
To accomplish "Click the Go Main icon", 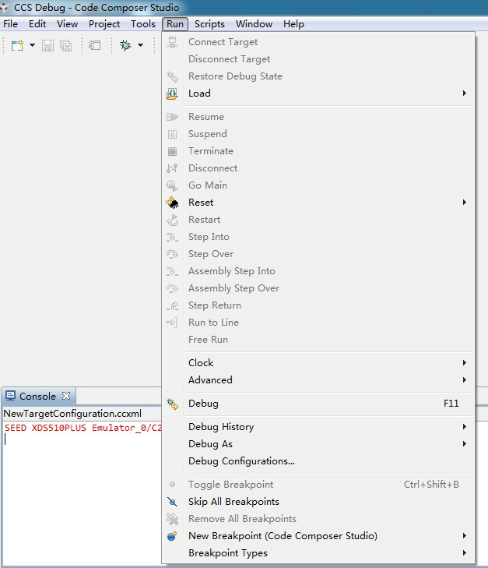I will tap(172, 186).
